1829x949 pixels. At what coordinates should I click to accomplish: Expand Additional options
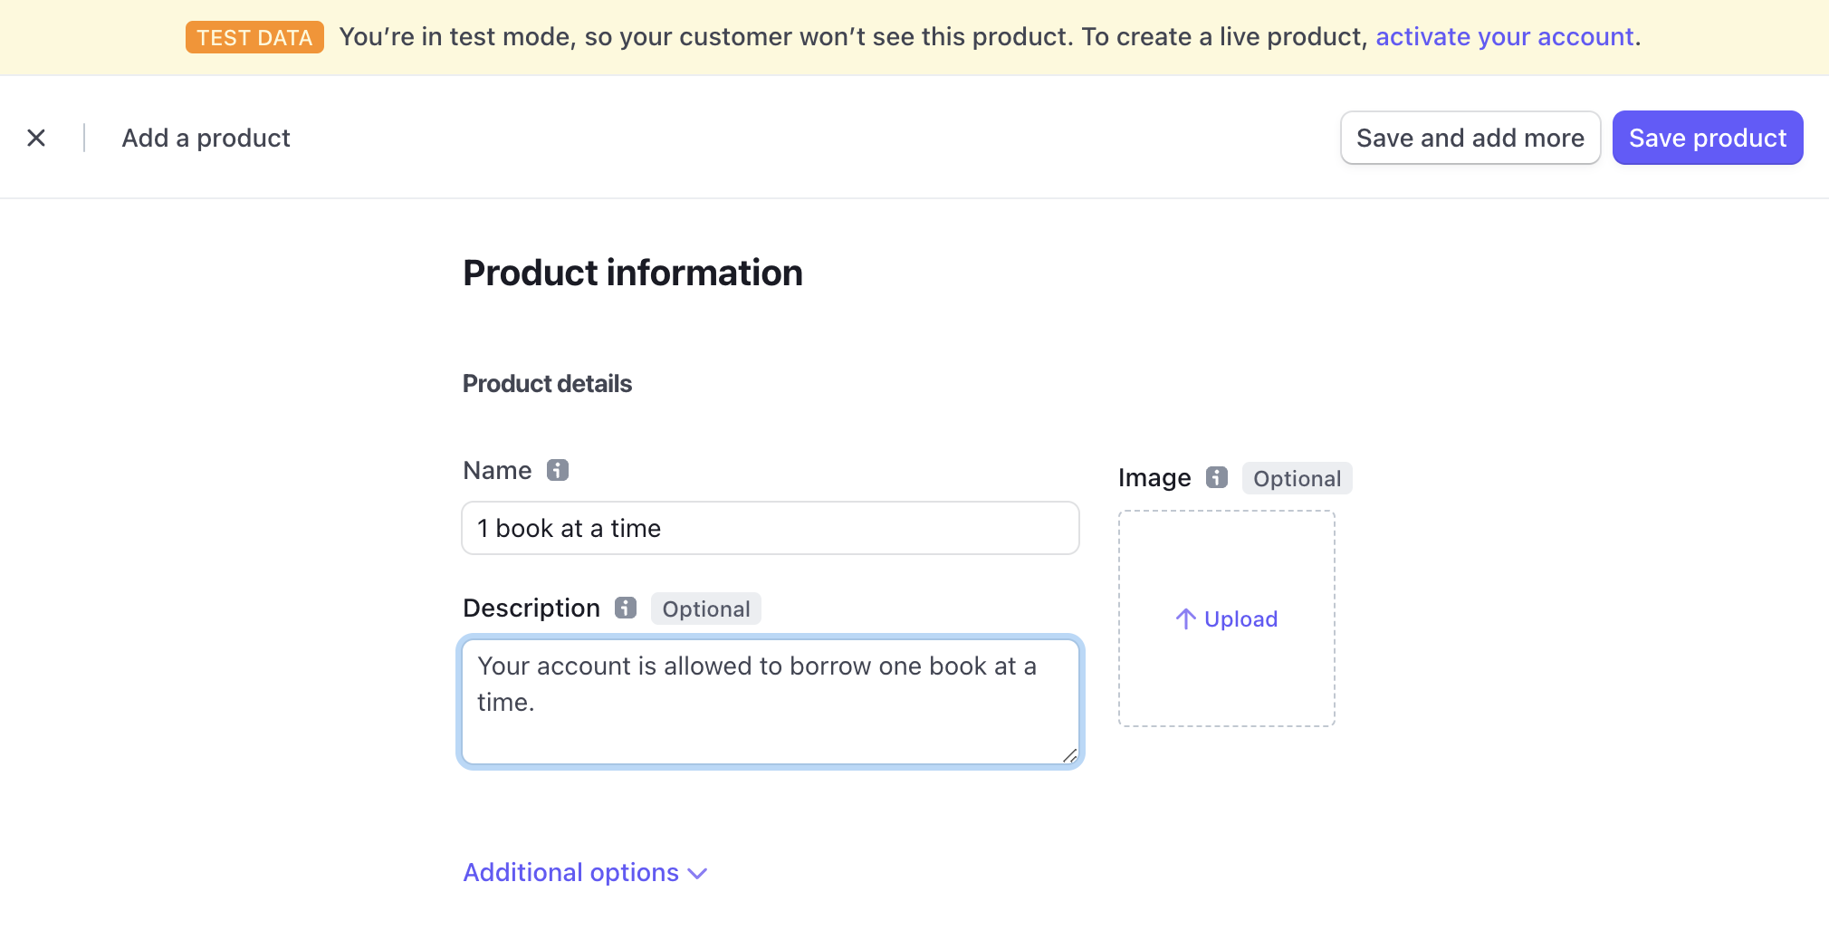[585, 872]
